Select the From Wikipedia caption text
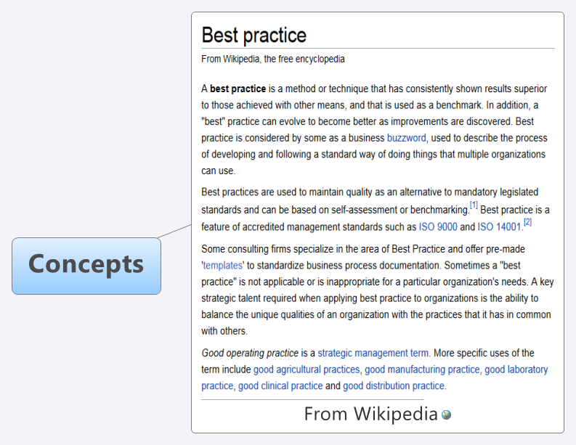This screenshot has height=445, width=576. click(370, 414)
